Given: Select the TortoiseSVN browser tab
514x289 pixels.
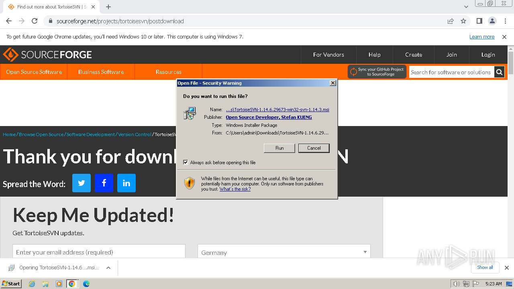Looking at the screenshot, I should (52, 7).
